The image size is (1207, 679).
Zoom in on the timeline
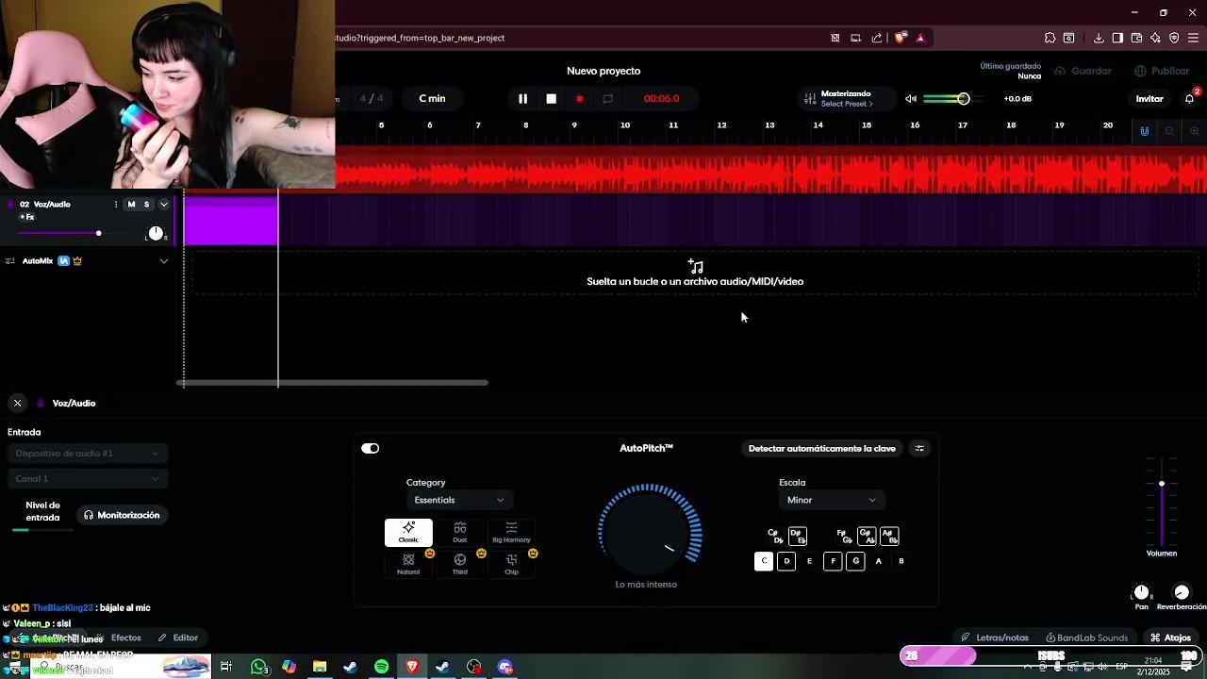click(x=1194, y=131)
